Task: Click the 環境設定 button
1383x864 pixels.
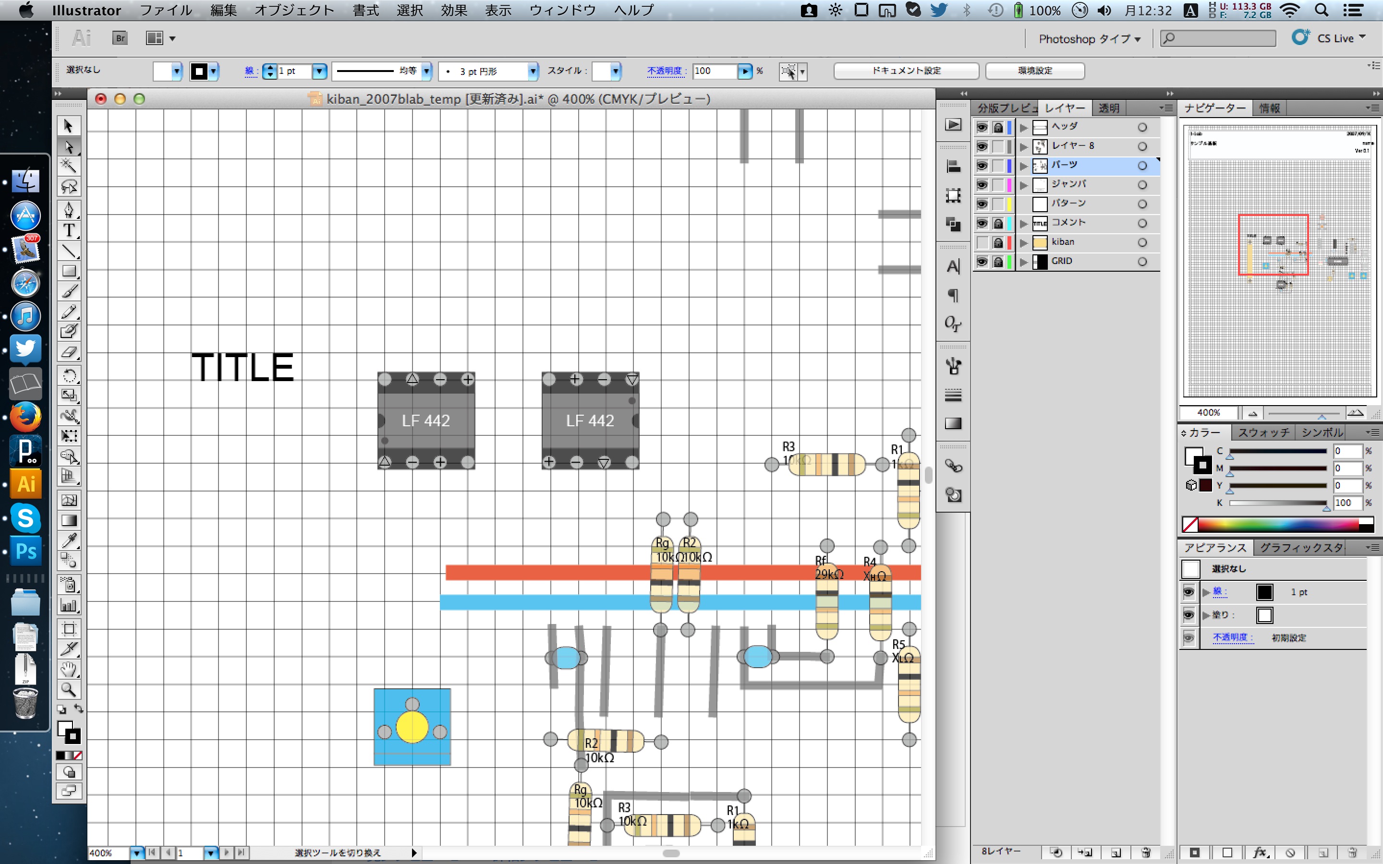Action: click(x=1034, y=71)
